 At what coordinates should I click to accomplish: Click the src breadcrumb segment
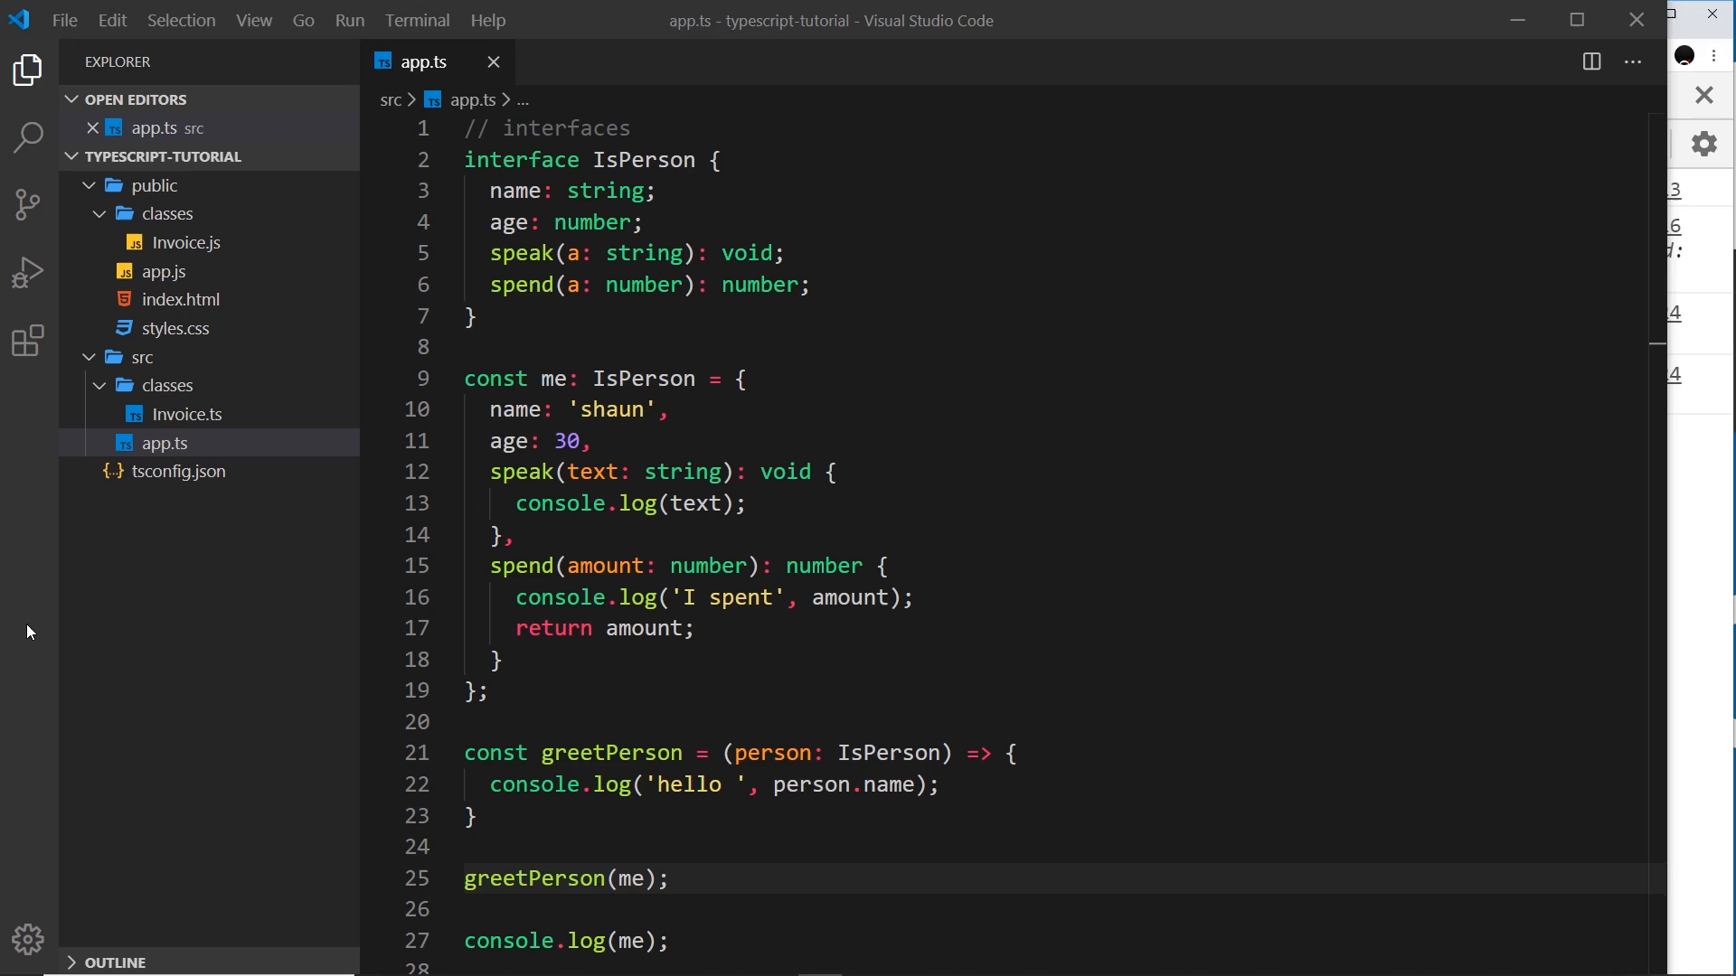391,99
